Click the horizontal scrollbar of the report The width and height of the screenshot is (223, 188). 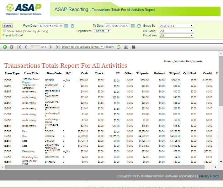pos(94,167)
